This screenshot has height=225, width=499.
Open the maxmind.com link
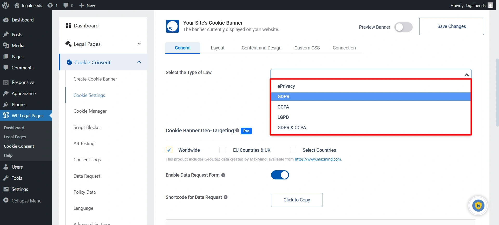tap(318, 159)
